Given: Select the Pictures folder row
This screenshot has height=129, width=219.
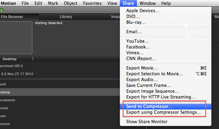Looking at the screenshot, I should [x=60, y=124].
